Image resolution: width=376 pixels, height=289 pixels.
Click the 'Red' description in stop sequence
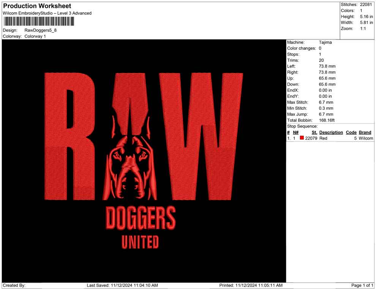point(323,138)
